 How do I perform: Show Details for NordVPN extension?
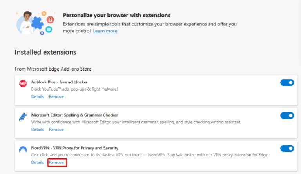(38, 162)
